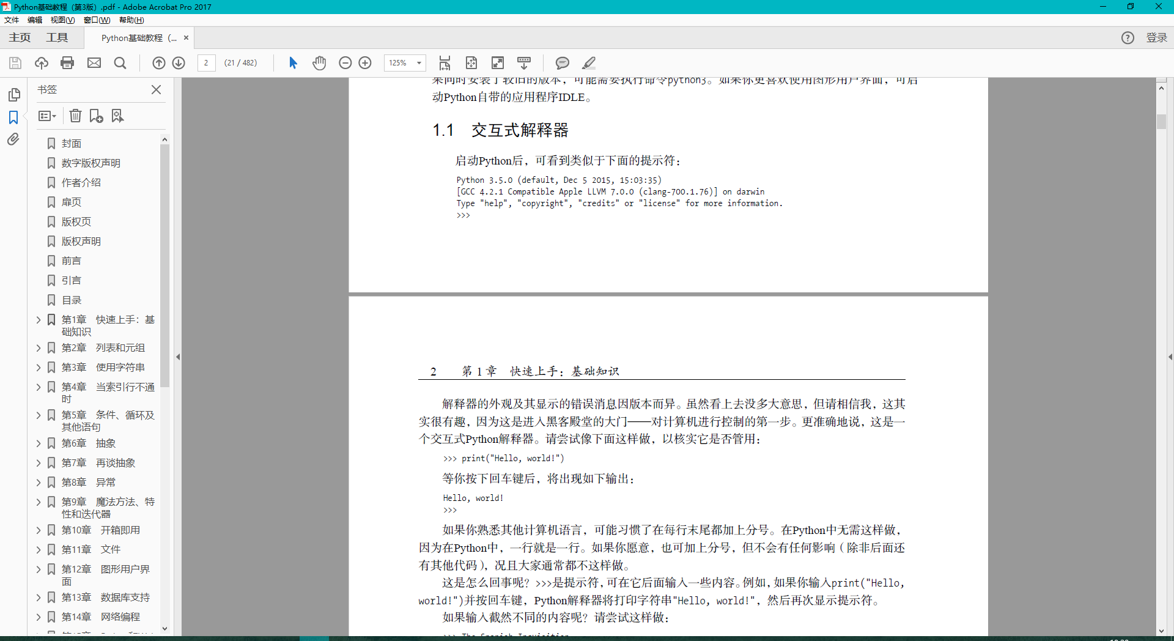Toggle the Bookmarks panel button

click(13, 117)
